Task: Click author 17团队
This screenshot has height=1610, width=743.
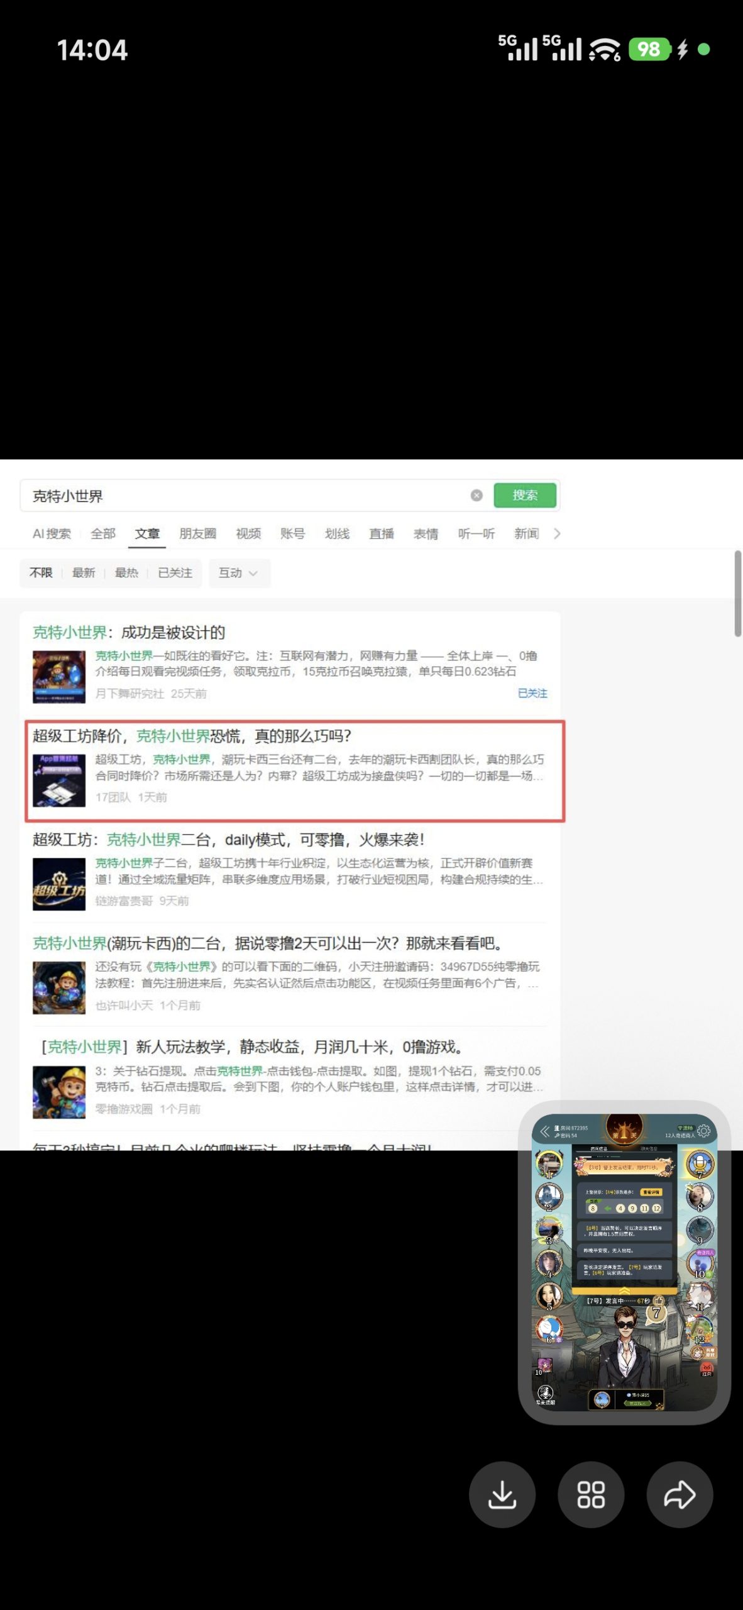Action: pyautogui.click(x=113, y=797)
